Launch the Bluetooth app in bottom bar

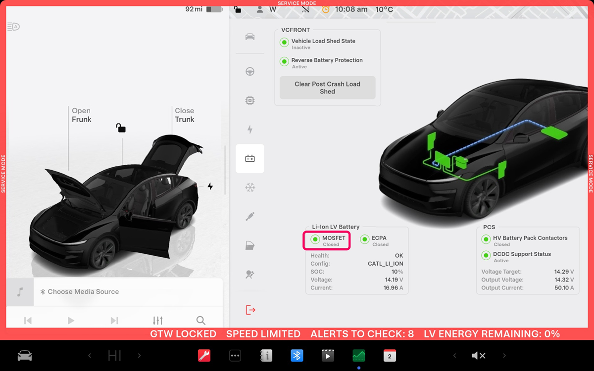coord(297,356)
